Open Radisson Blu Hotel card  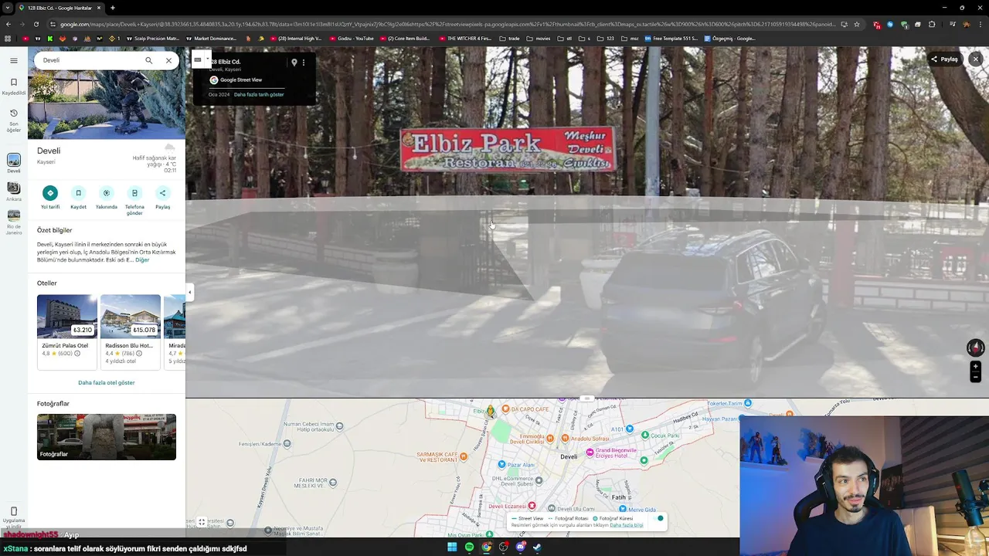(x=131, y=331)
